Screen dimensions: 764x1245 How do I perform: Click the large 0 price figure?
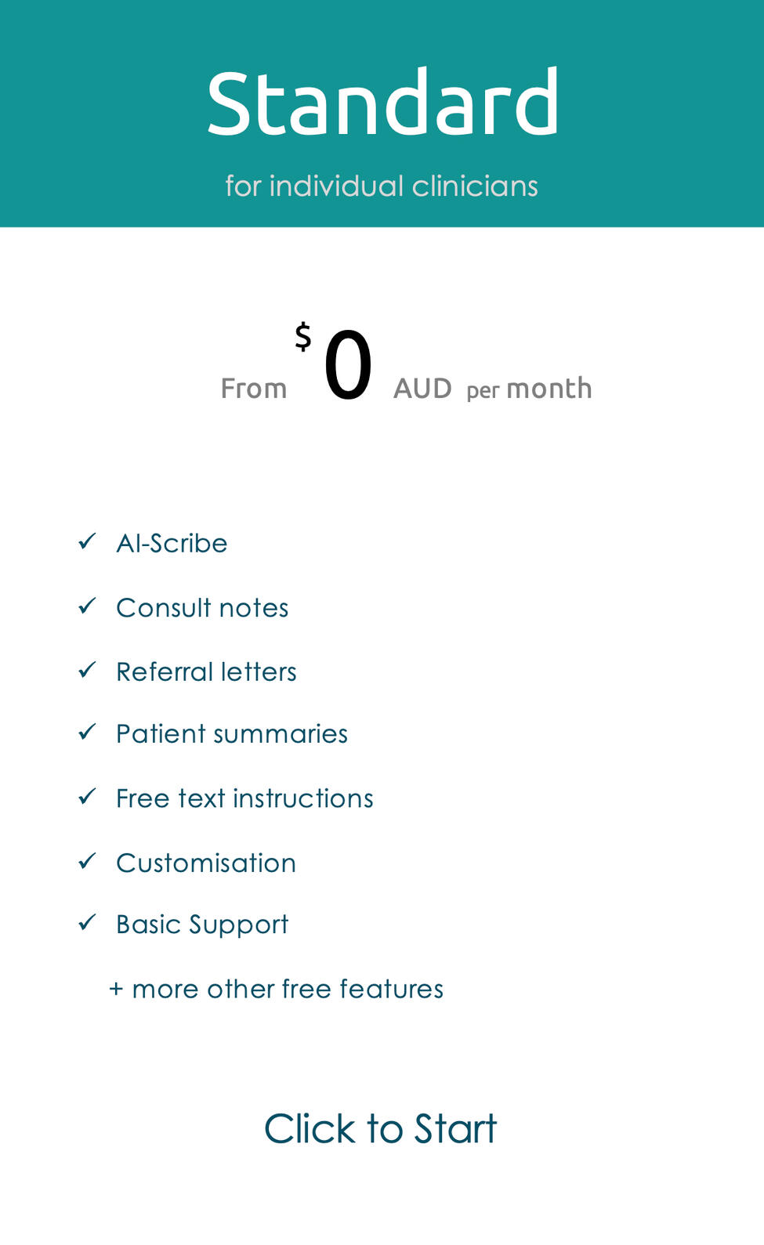(348, 365)
